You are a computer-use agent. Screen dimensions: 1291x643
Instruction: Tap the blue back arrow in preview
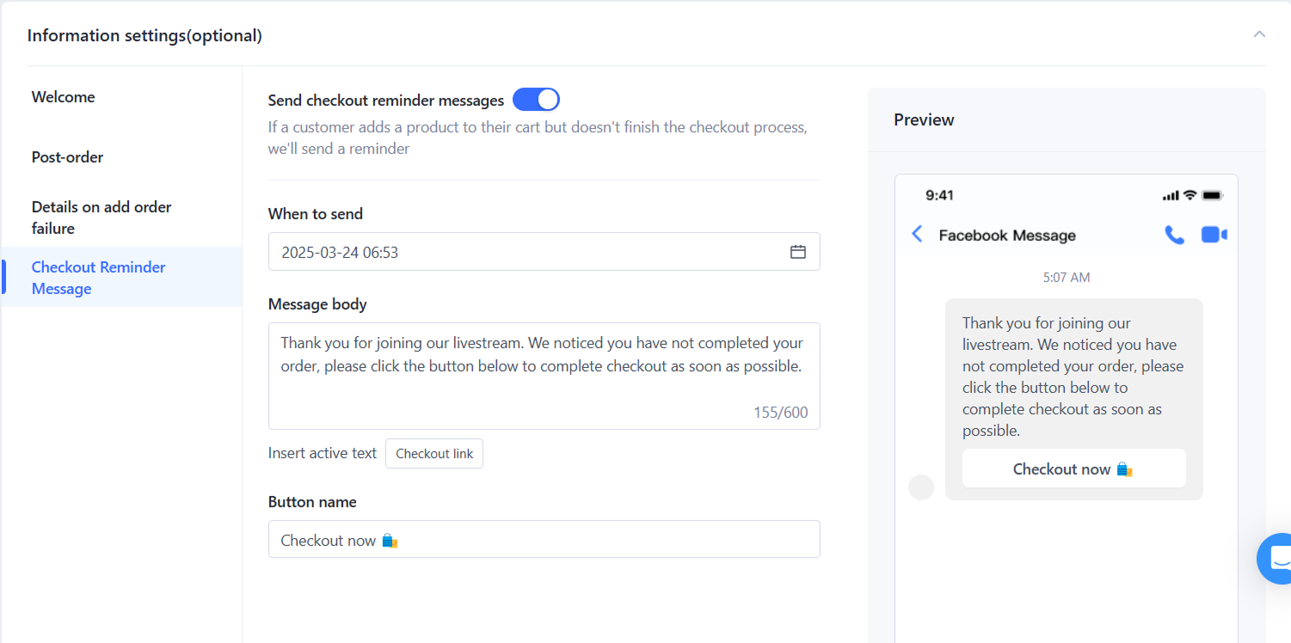coord(917,235)
